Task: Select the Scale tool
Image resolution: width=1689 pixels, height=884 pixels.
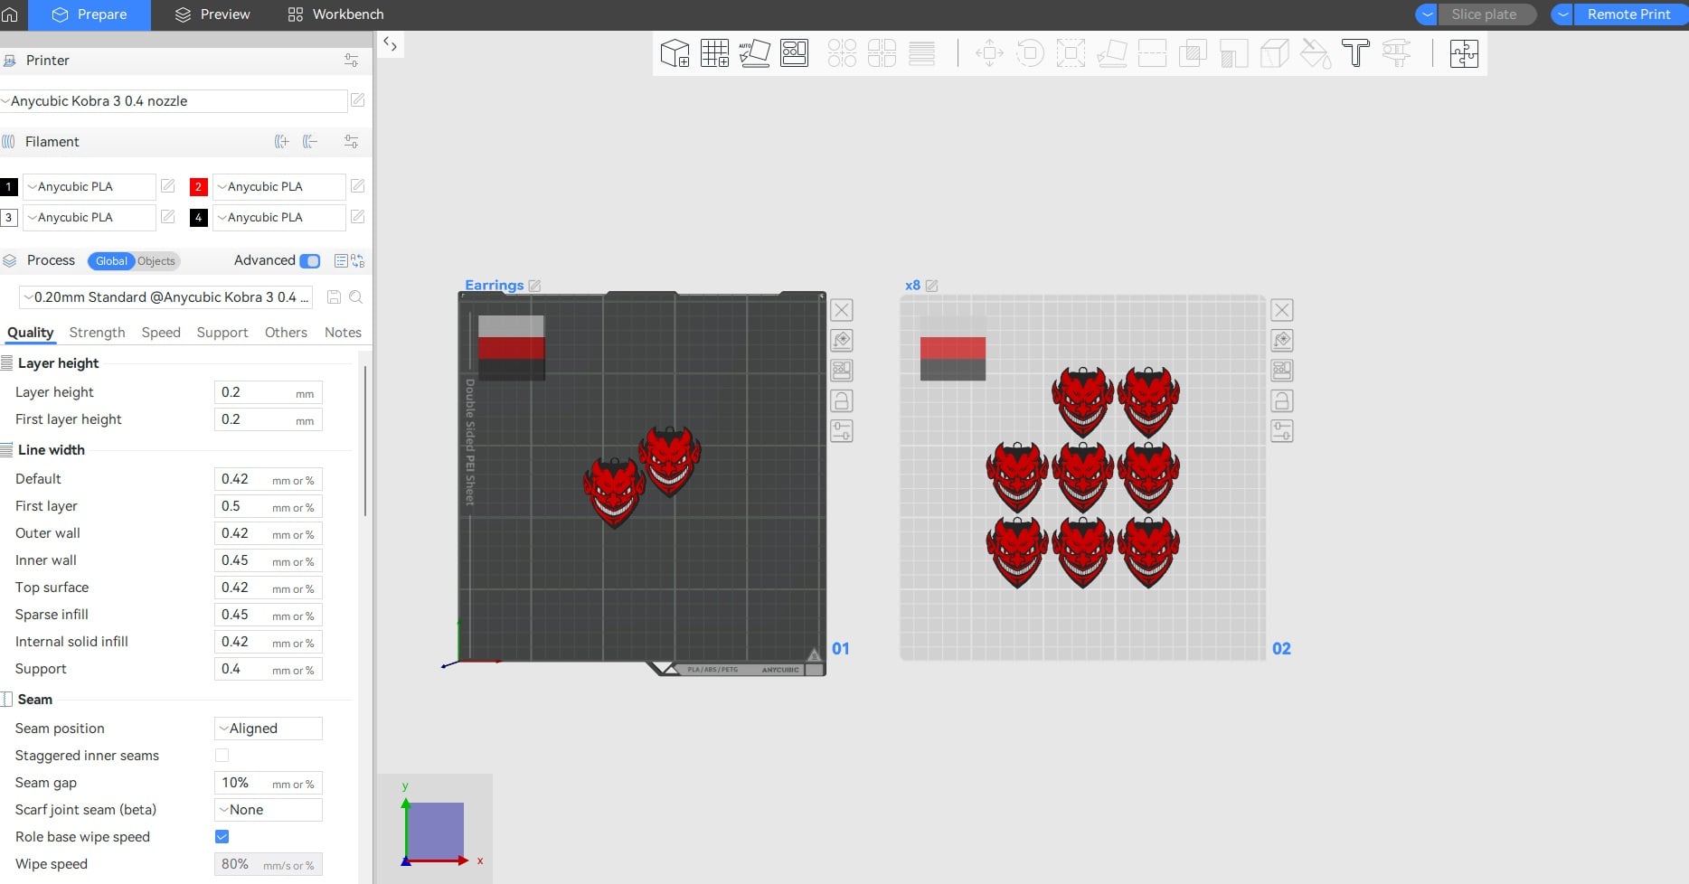Action: click(1071, 53)
